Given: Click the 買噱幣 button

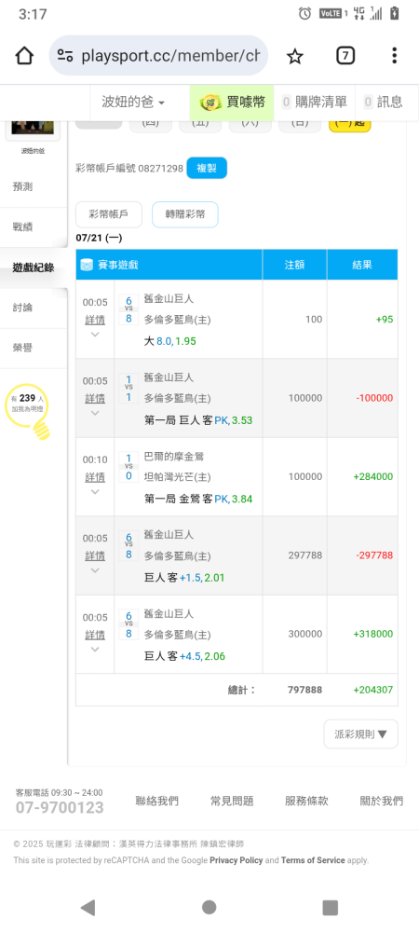Looking at the screenshot, I should point(232,103).
